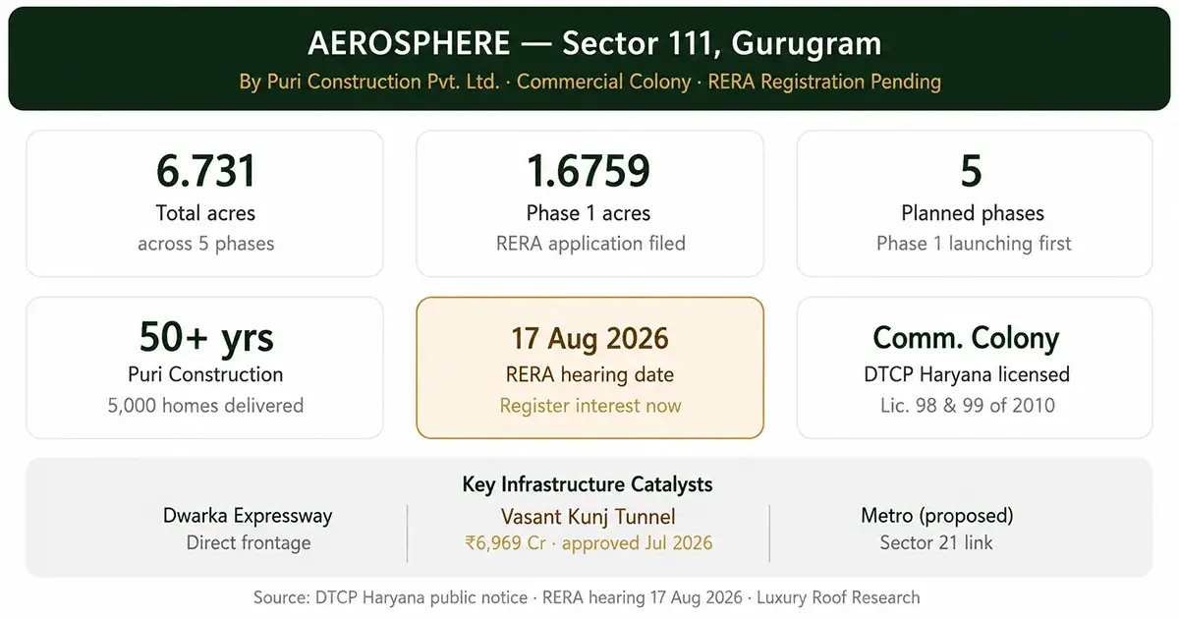Click the 'Planned phases' label
The image size is (1179, 619).
pos(973,213)
